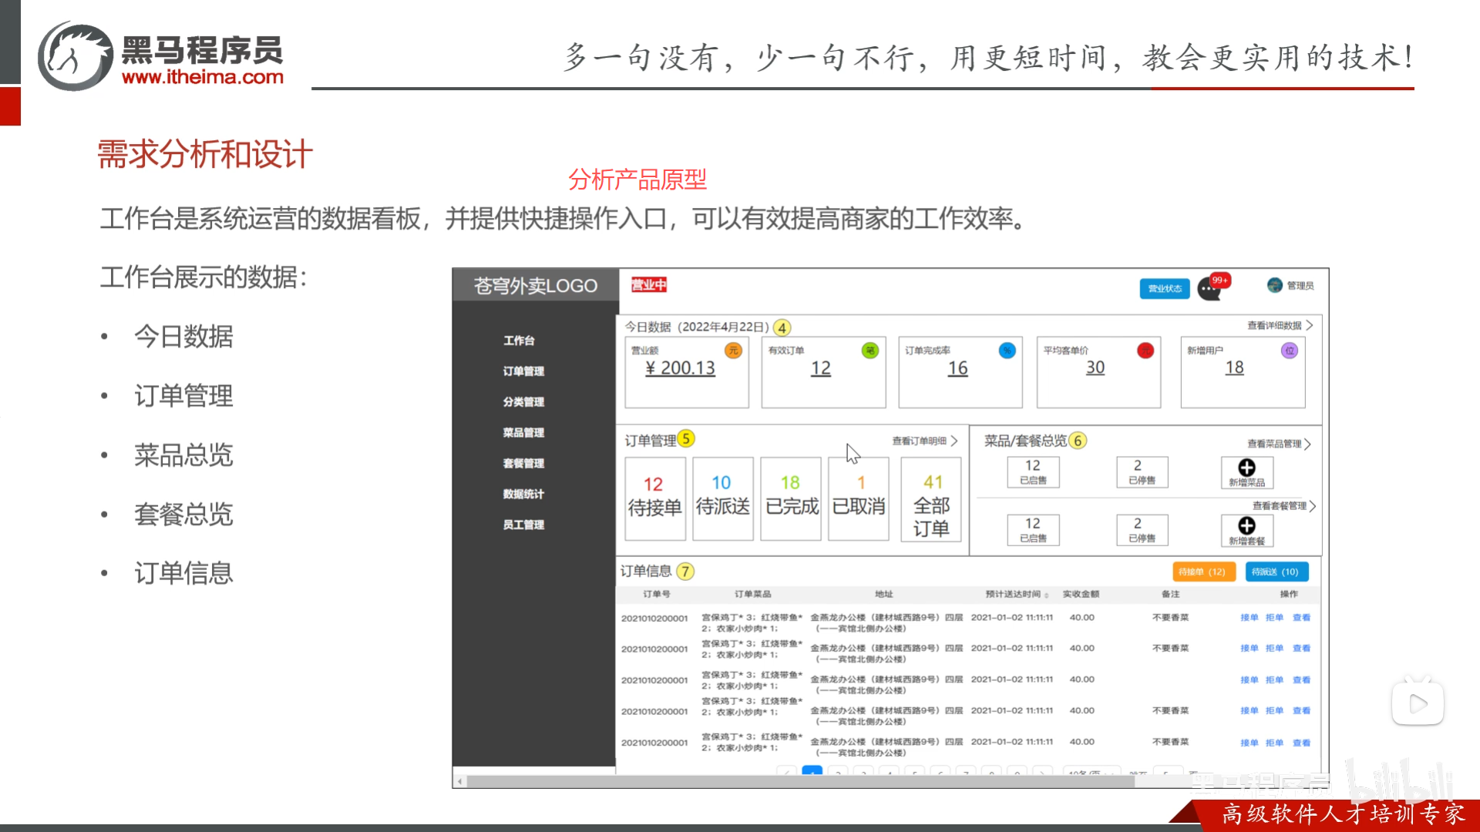Click the 管理员 user avatar icon
This screenshot has width=1480, height=832.
[1274, 285]
